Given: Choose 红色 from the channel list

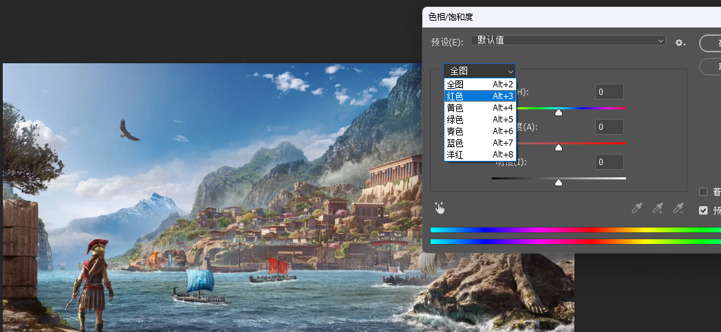Looking at the screenshot, I should (x=480, y=96).
